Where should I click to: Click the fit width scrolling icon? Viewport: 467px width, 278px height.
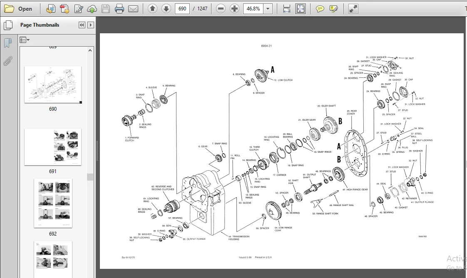point(286,9)
